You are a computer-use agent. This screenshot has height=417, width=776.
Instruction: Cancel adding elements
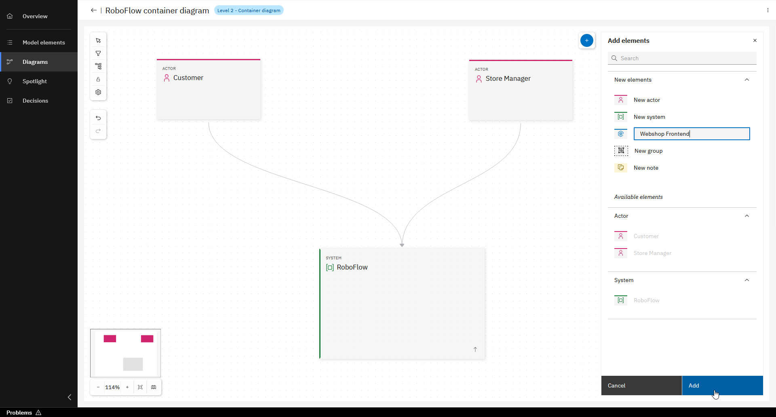click(x=641, y=385)
